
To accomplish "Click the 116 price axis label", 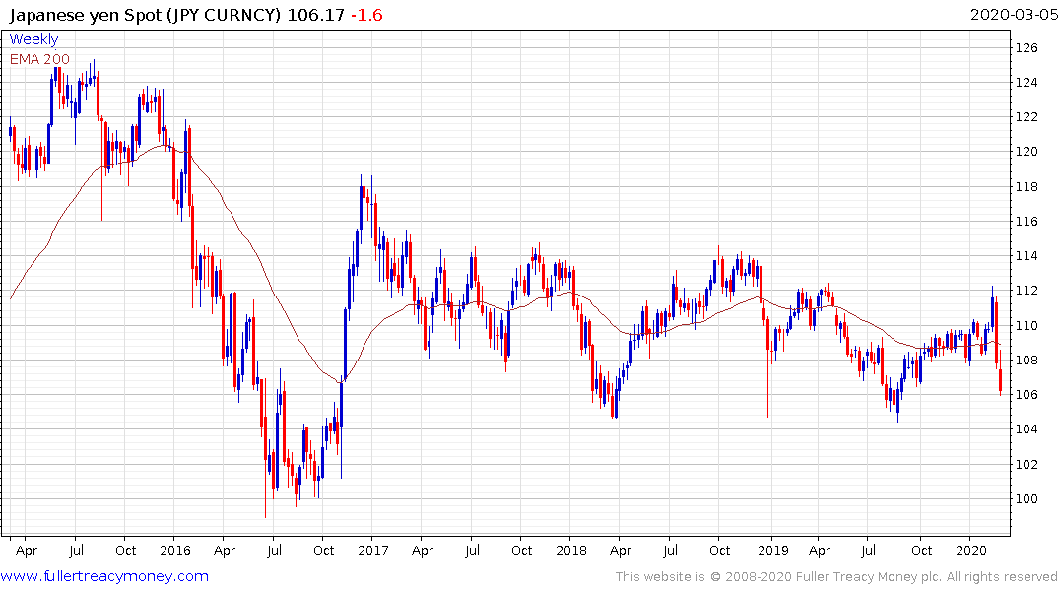I will pos(1026,221).
